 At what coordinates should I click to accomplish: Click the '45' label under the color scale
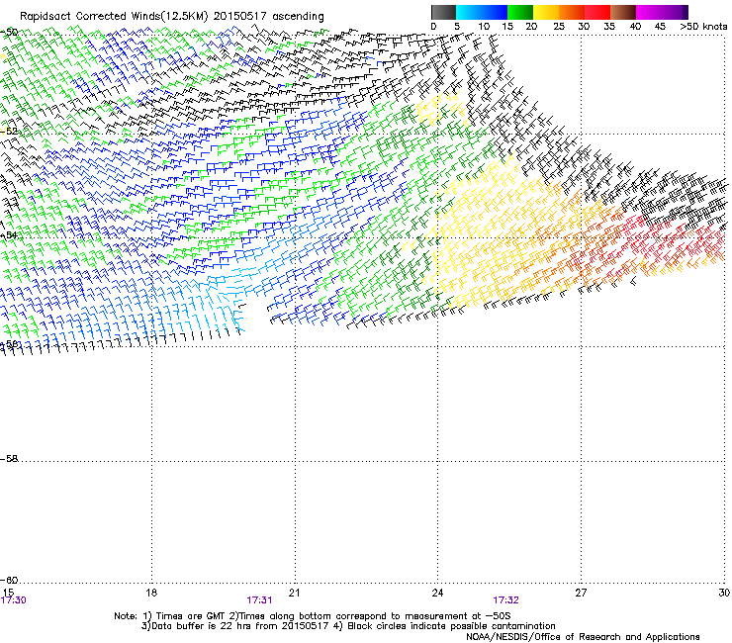tap(659, 27)
